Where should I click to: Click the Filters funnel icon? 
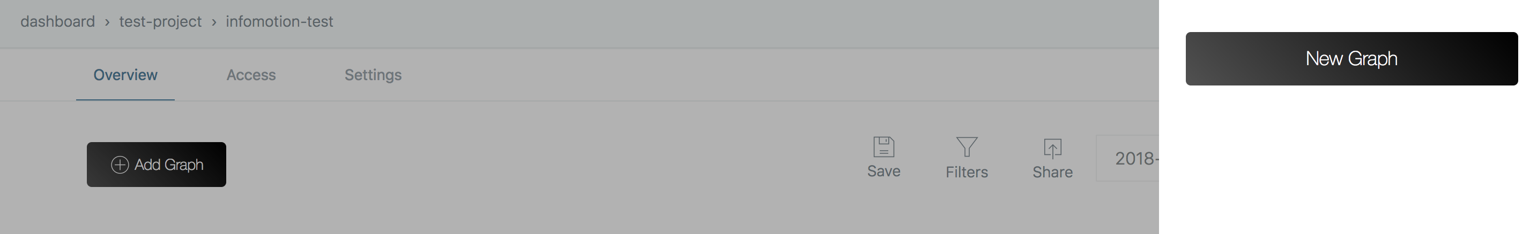coord(967,146)
